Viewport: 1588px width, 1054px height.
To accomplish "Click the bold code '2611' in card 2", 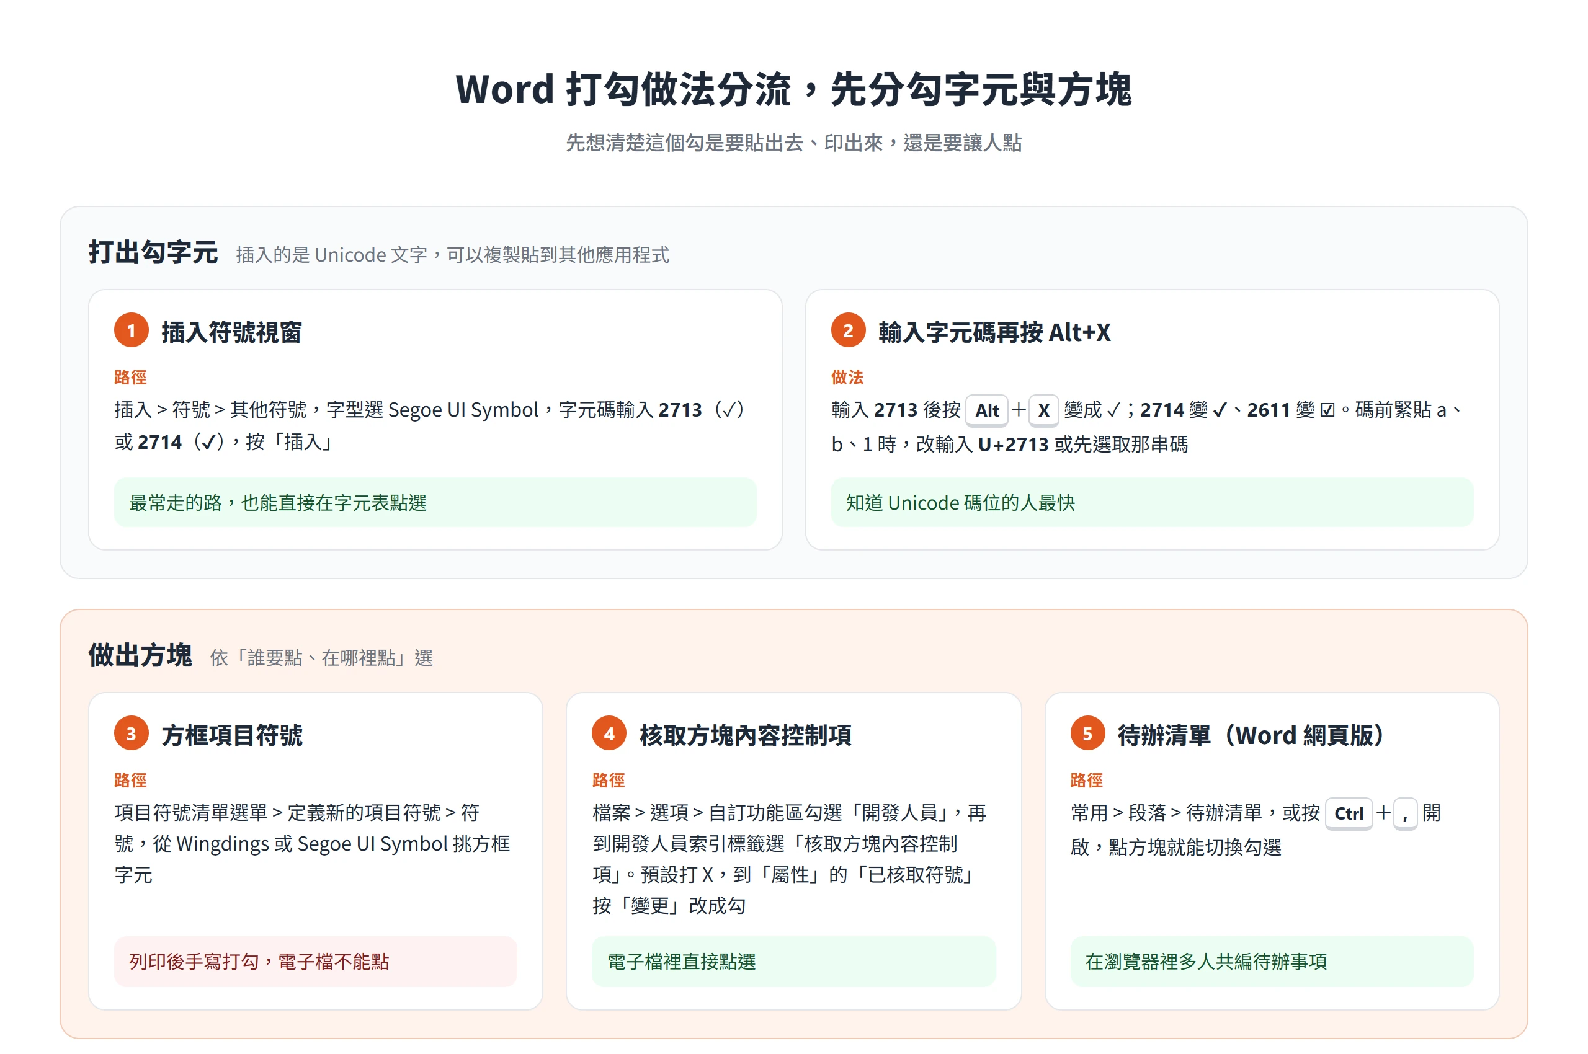I will pos(1268,410).
